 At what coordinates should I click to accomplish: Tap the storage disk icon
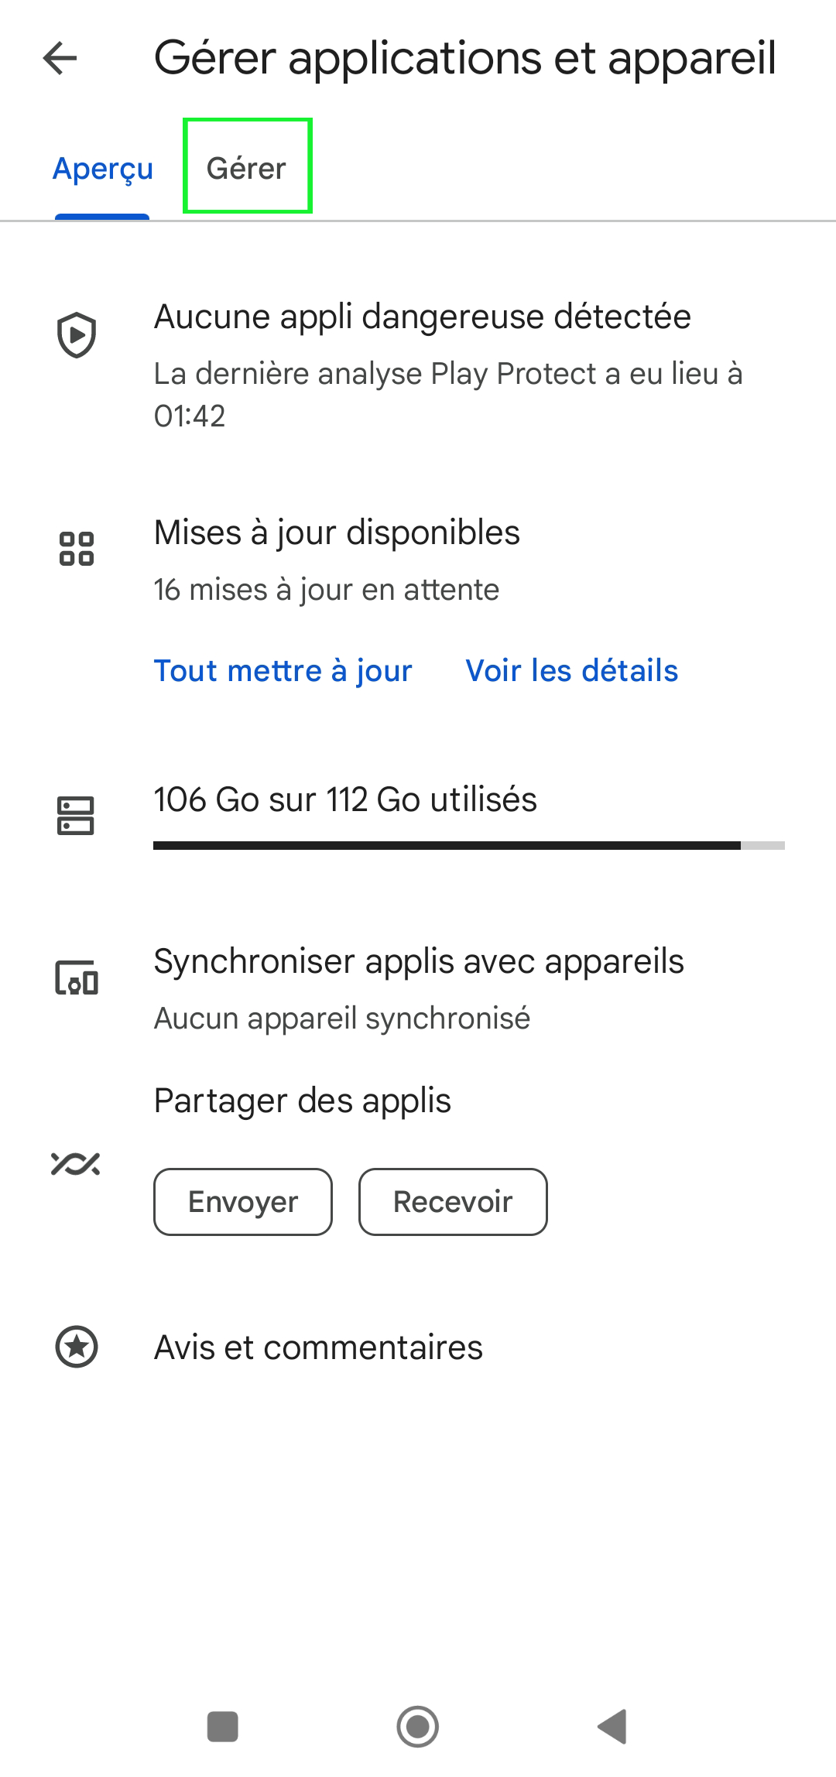(x=76, y=816)
